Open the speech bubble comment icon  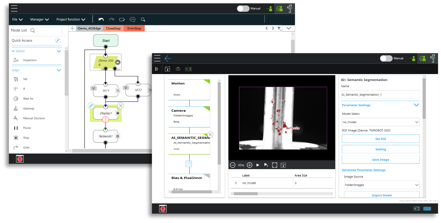132,20
